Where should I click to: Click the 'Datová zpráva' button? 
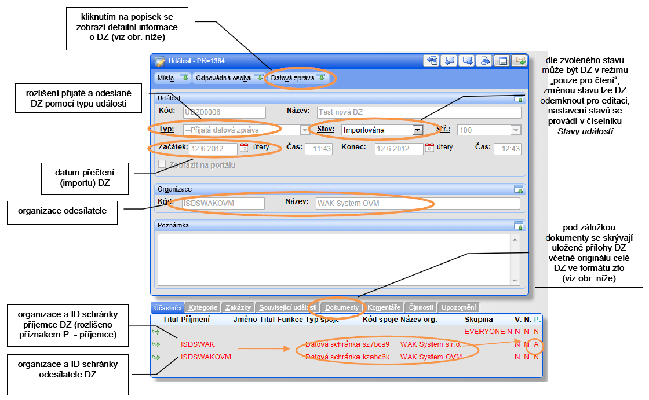tap(298, 78)
